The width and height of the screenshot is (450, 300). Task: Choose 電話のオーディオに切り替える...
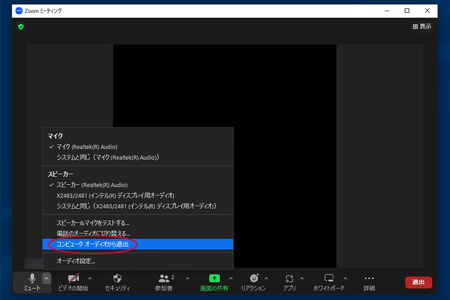[x=138, y=233]
